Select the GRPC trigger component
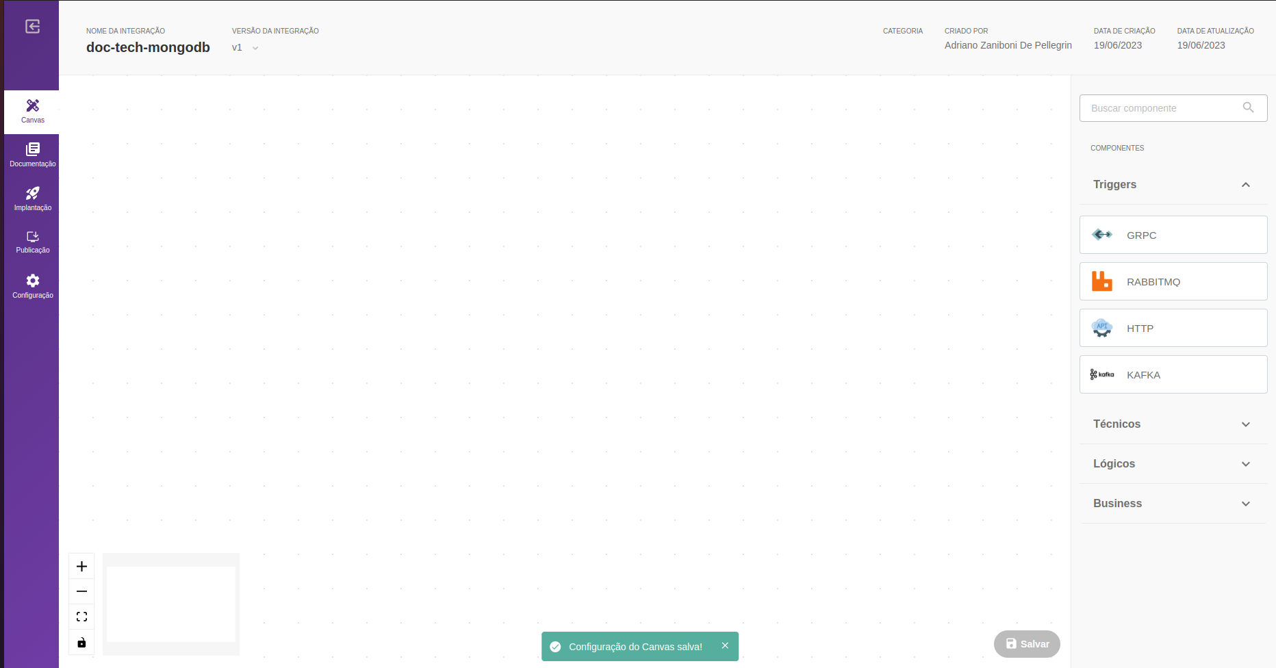The width and height of the screenshot is (1276, 668). tap(1173, 235)
